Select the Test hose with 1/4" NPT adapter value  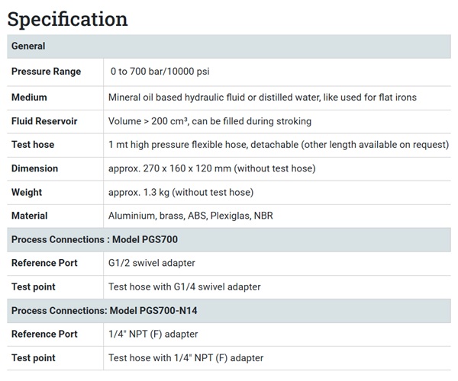[186, 357]
